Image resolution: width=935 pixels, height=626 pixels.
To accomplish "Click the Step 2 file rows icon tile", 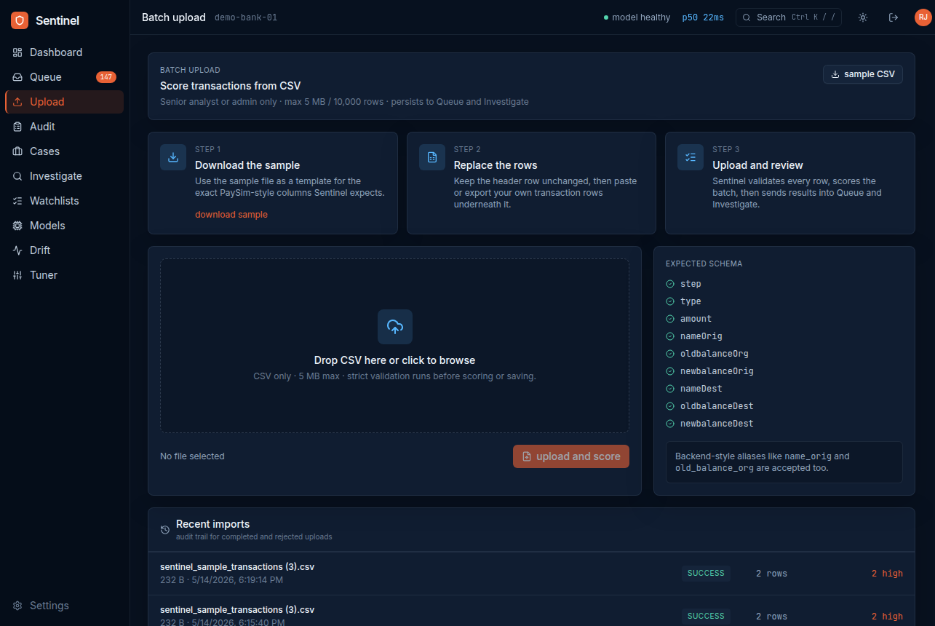I will pyautogui.click(x=432, y=157).
